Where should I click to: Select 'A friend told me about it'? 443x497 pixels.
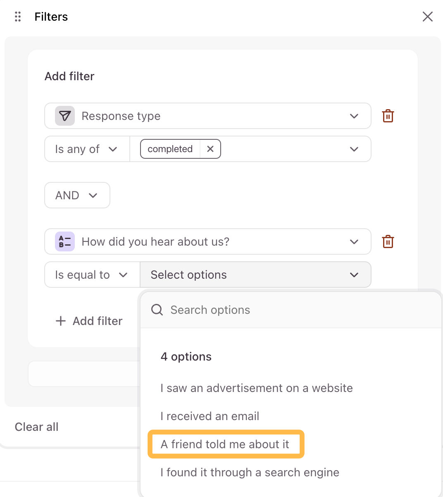tap(225, 444)
